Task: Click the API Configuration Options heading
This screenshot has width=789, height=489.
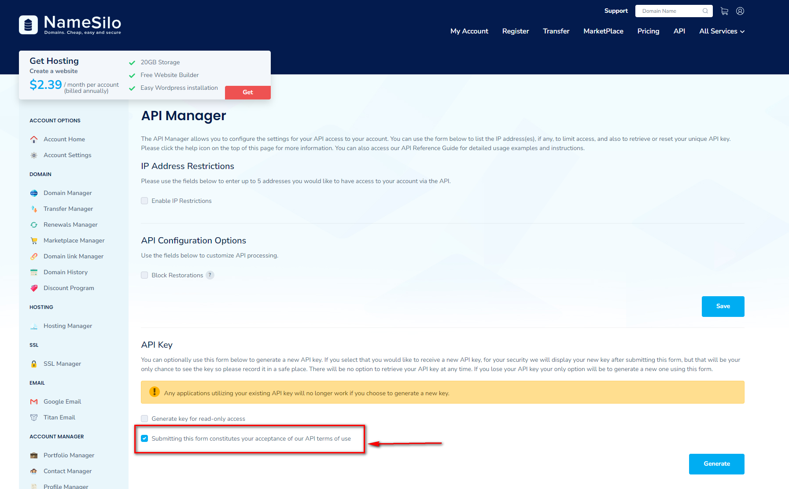Action: click(193, 240)
